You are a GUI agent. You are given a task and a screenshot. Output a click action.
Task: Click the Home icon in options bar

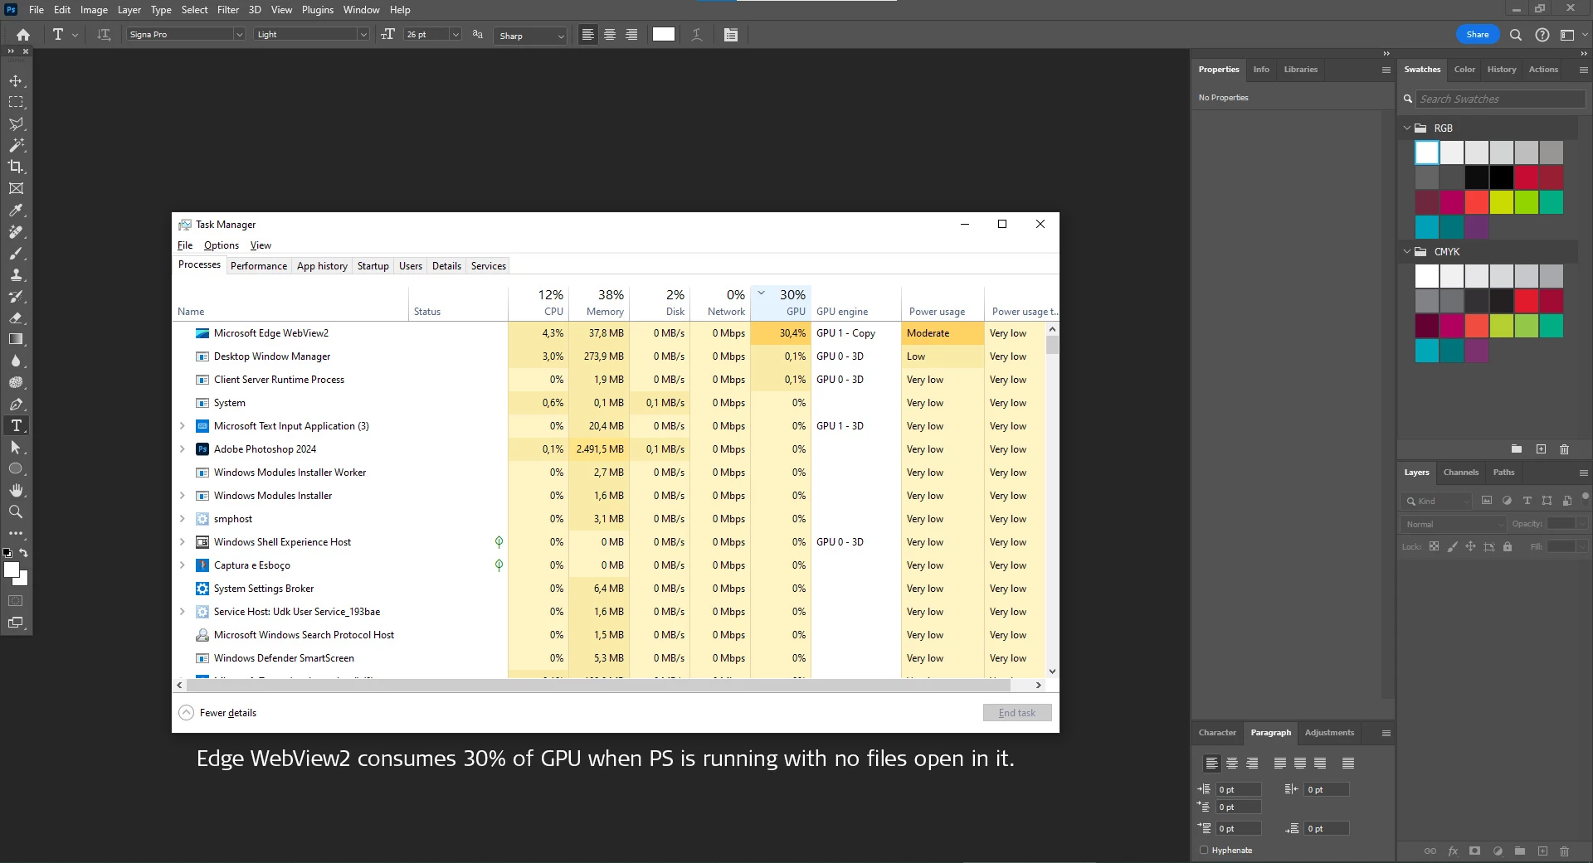point(23,35)
